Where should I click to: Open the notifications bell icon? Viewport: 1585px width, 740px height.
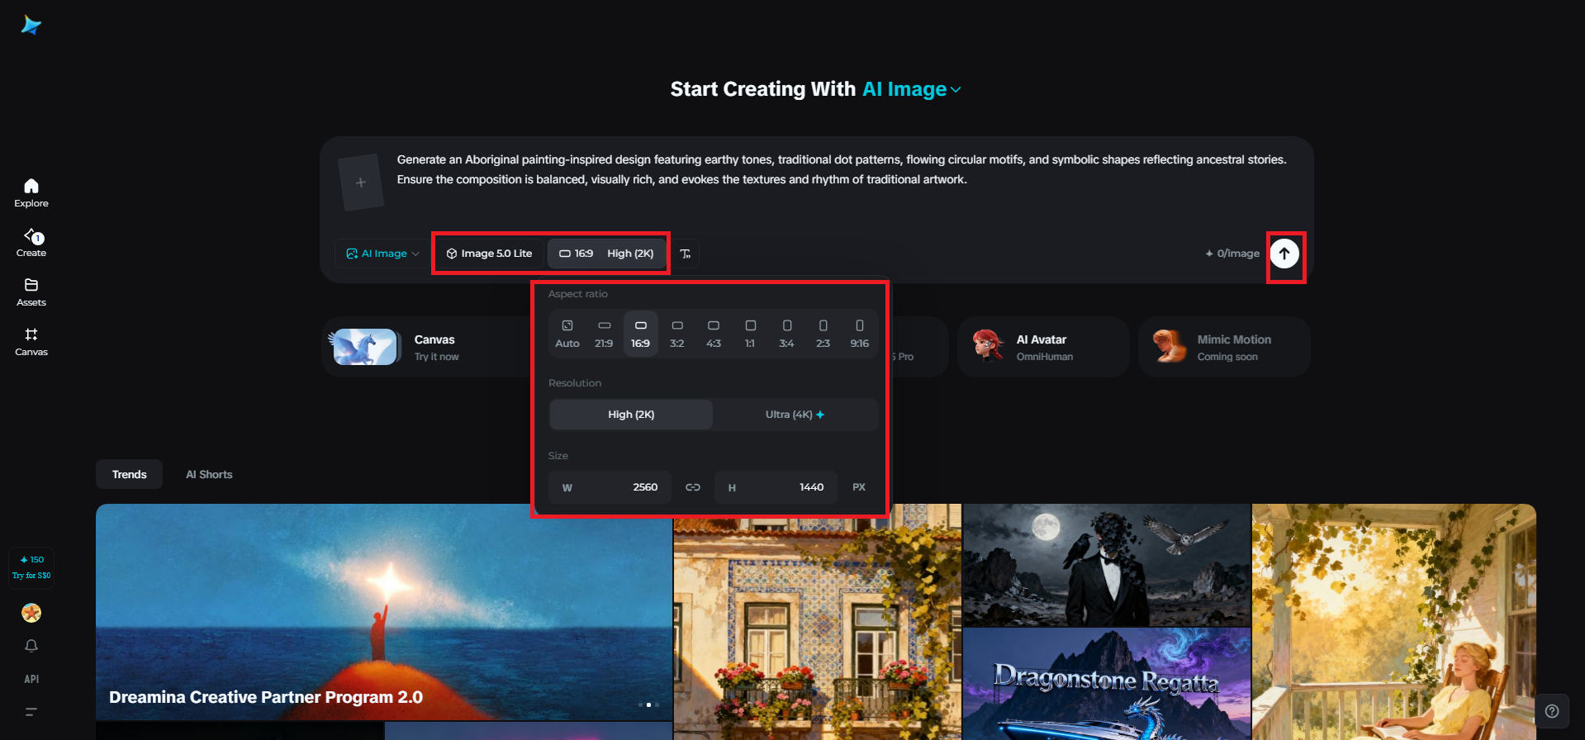click(31, 646)
